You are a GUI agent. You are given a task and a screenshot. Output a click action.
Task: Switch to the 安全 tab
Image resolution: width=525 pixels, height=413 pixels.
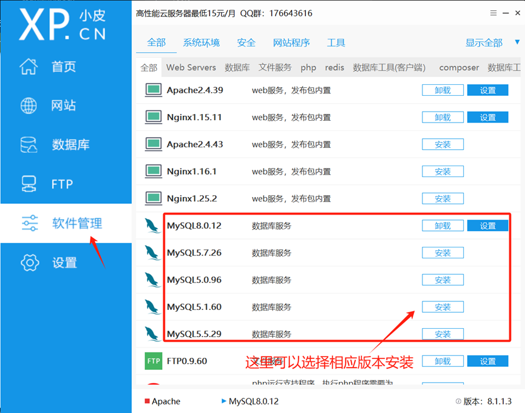coord(246,42)
